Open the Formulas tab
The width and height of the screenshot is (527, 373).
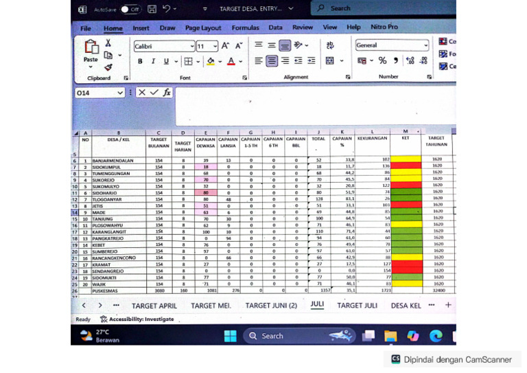click(246, 27)
